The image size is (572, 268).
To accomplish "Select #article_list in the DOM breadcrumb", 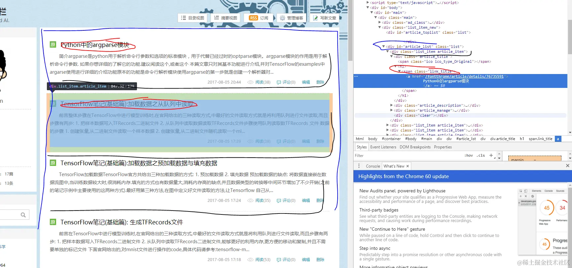I will pyautogui.click(x=466, y=139).
